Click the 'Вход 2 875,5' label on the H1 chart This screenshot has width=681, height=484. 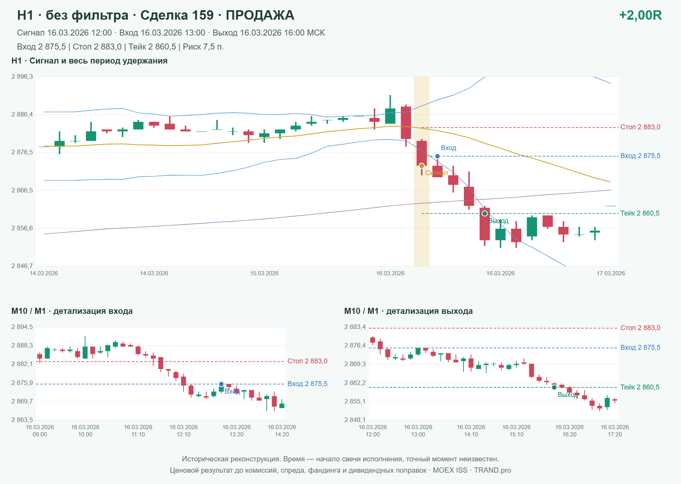[x=640, y=156]
